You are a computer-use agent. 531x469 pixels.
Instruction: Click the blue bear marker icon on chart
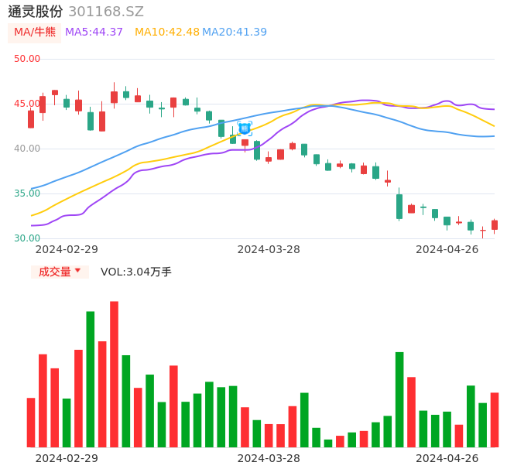click(x=245, y=128)
